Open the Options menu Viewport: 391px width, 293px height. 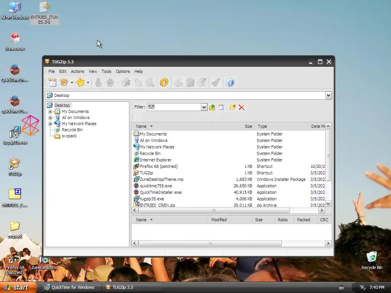tap(123, 71)
